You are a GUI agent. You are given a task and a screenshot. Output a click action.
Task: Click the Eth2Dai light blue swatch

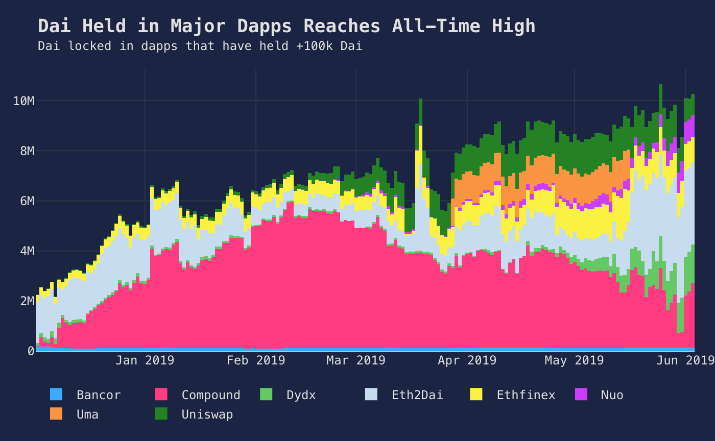click(371, 395)
